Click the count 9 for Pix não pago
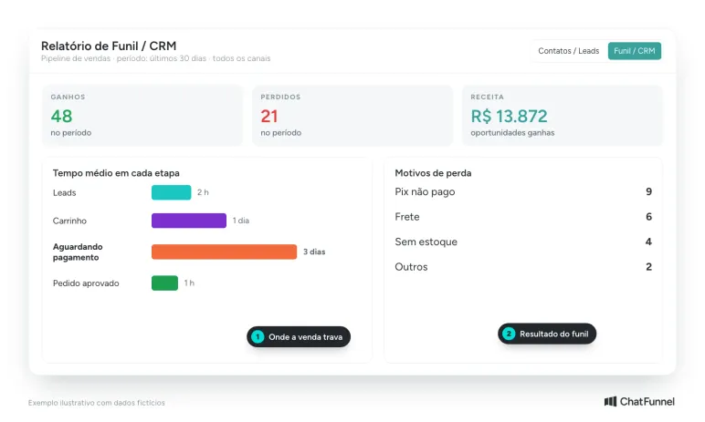Viewport: 705px width, 422px height. pyautogui.click(x=648, y=191)
